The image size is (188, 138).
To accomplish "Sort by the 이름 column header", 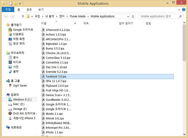I will click(44, 23).
